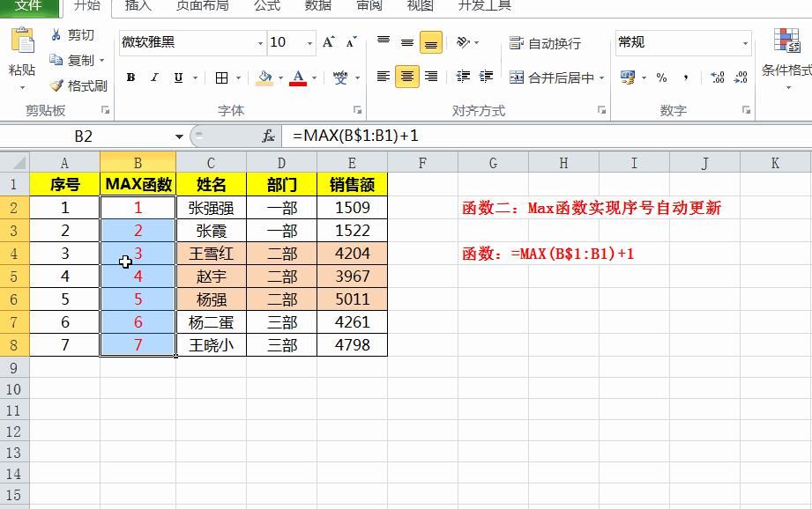
Task: Open font color dropdown arrow
Action: (x=314, y=78)
